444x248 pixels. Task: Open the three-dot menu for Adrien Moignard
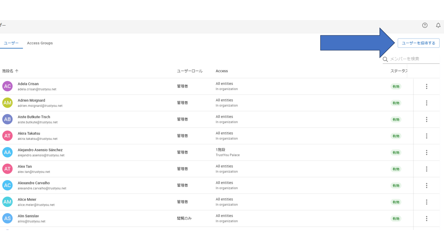coord(426,103)
